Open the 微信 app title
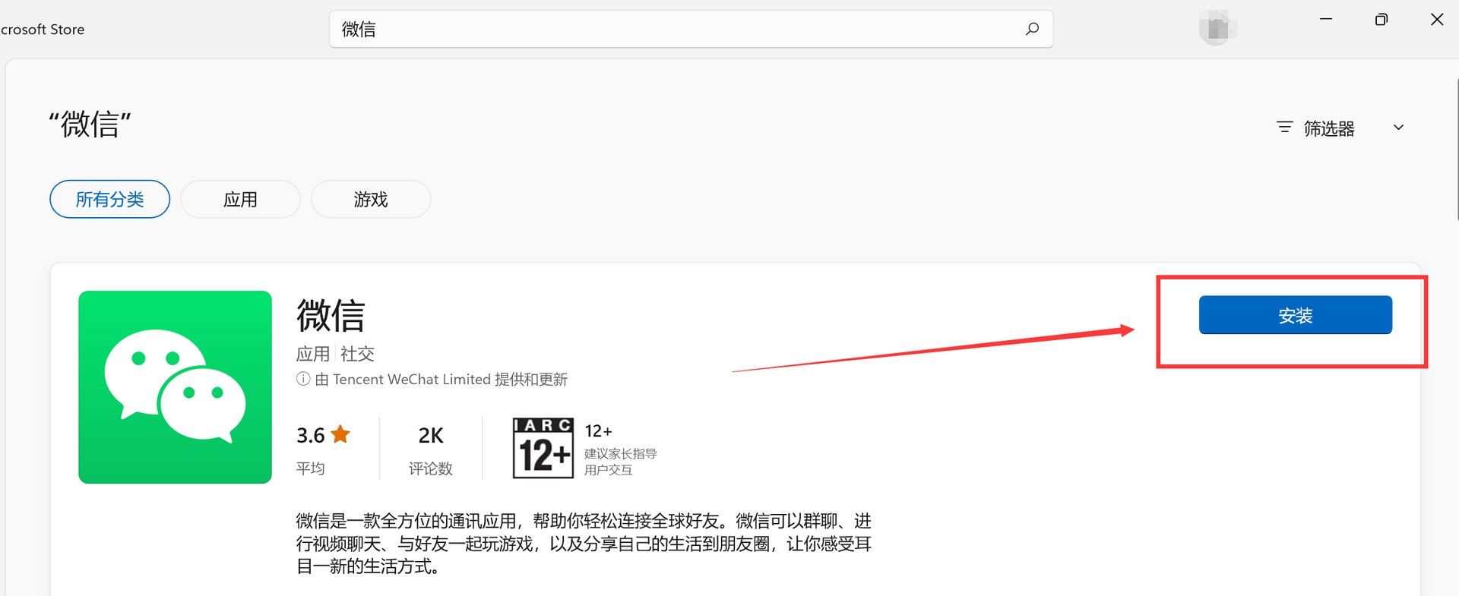This screenshot has width=1459, height=596. pos(331,315)
